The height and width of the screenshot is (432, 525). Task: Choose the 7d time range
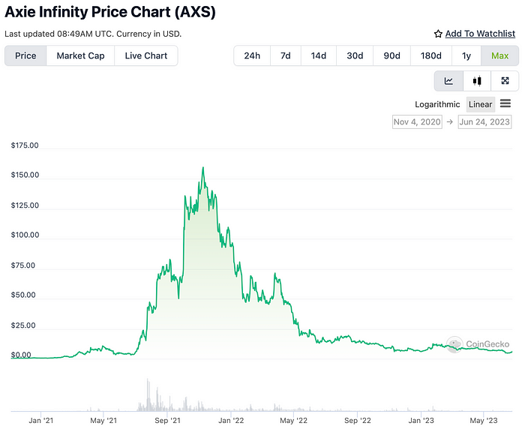click(285, 56)
